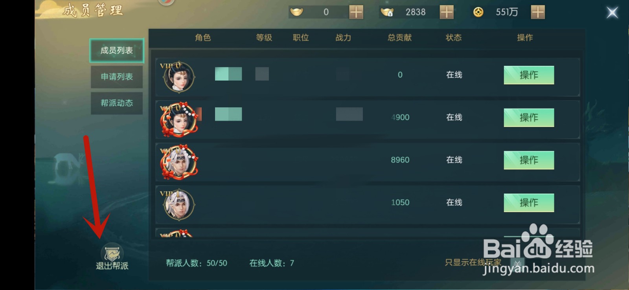The image size is (629, 290).
Task: Toggle the 只显示在线玩家 checkbox
Action: (x=517, y=263)
